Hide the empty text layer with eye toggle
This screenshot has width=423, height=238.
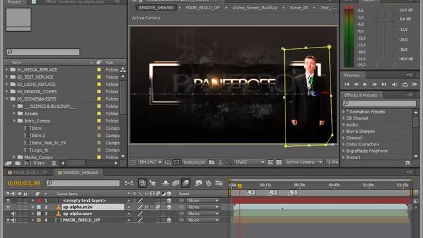pos(8,200)
